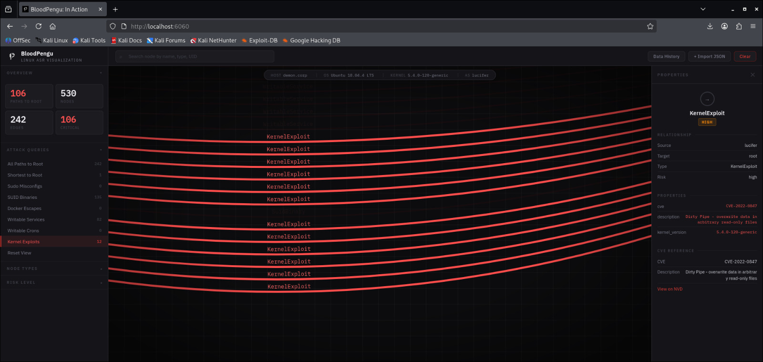Open the browser extensions puzzle icon

coord(739,26)
